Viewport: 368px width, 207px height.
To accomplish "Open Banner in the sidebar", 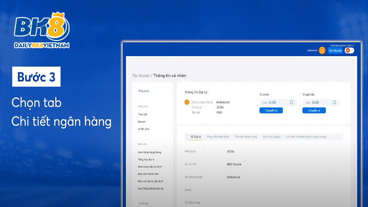I will [142, 121].
